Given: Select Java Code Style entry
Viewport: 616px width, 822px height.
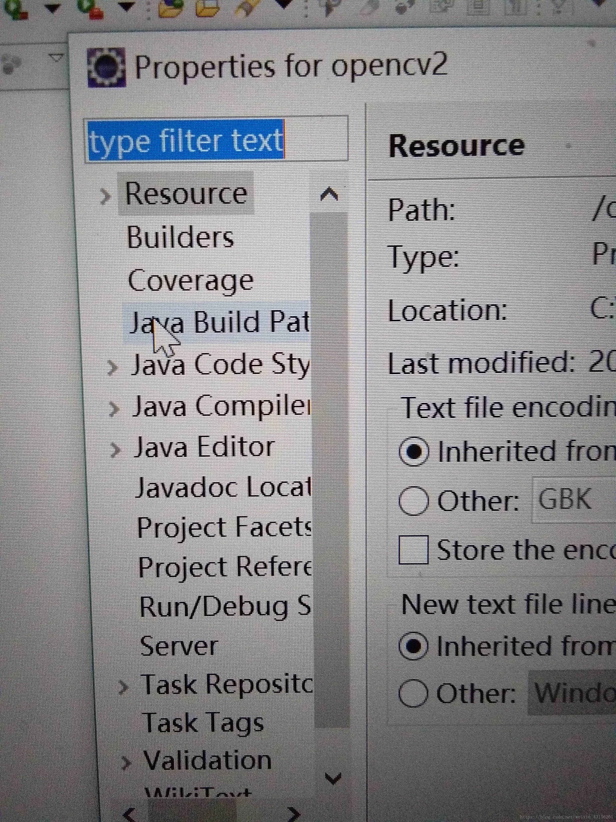Looking at the screenshot, I should coord(221,365).
